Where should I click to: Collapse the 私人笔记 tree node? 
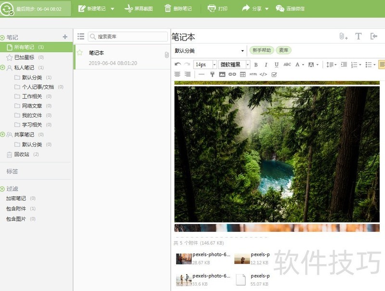click(2, 67)
